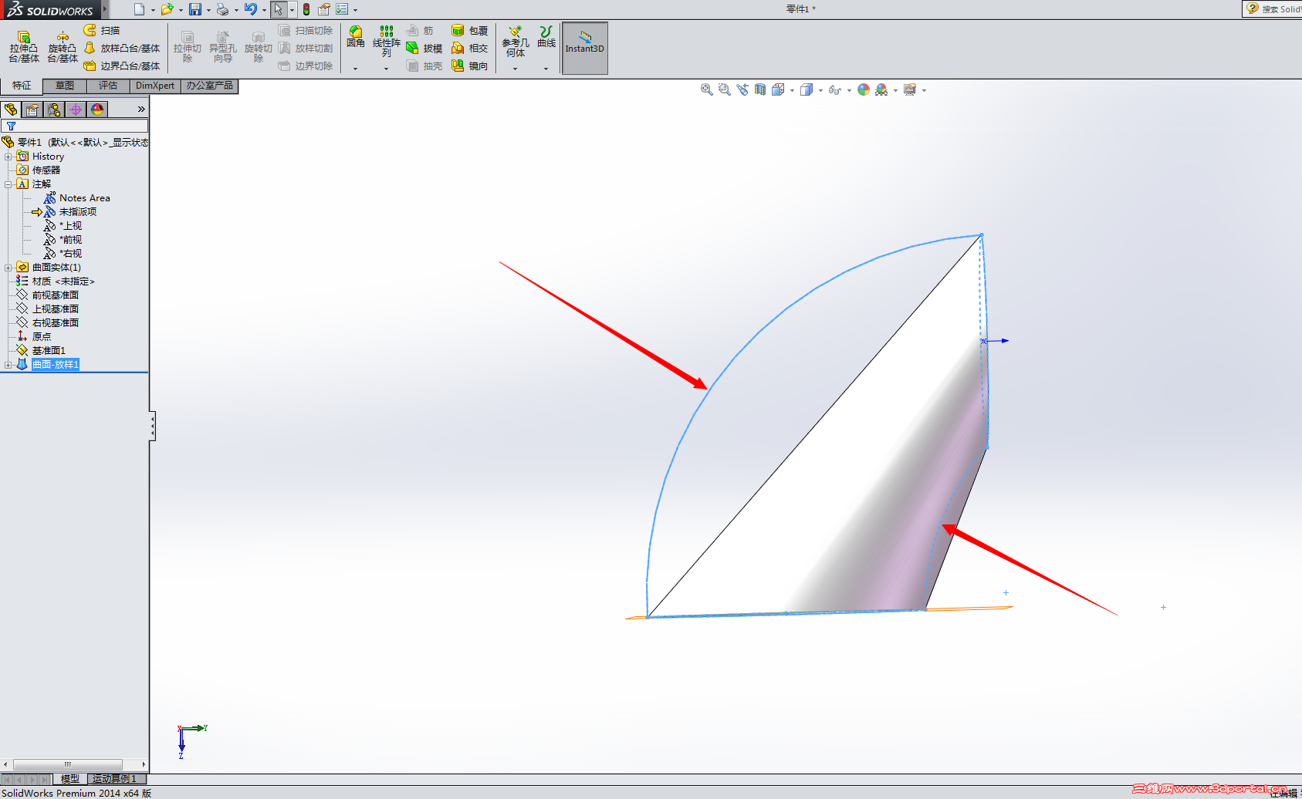This screenshot has width=1302, height=799.
Task: Open the FeatureManager design tree tab
Action: (x=11, y=110)
